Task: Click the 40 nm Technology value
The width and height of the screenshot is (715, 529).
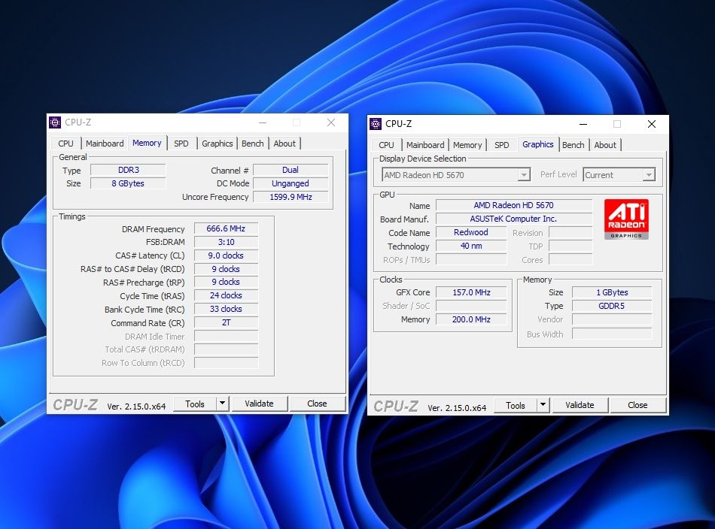Action: coord(471,246)
